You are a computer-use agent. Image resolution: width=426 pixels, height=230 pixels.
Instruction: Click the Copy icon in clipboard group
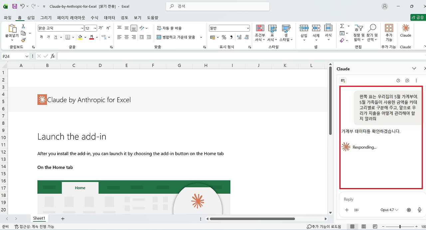(x=23, y=33)
